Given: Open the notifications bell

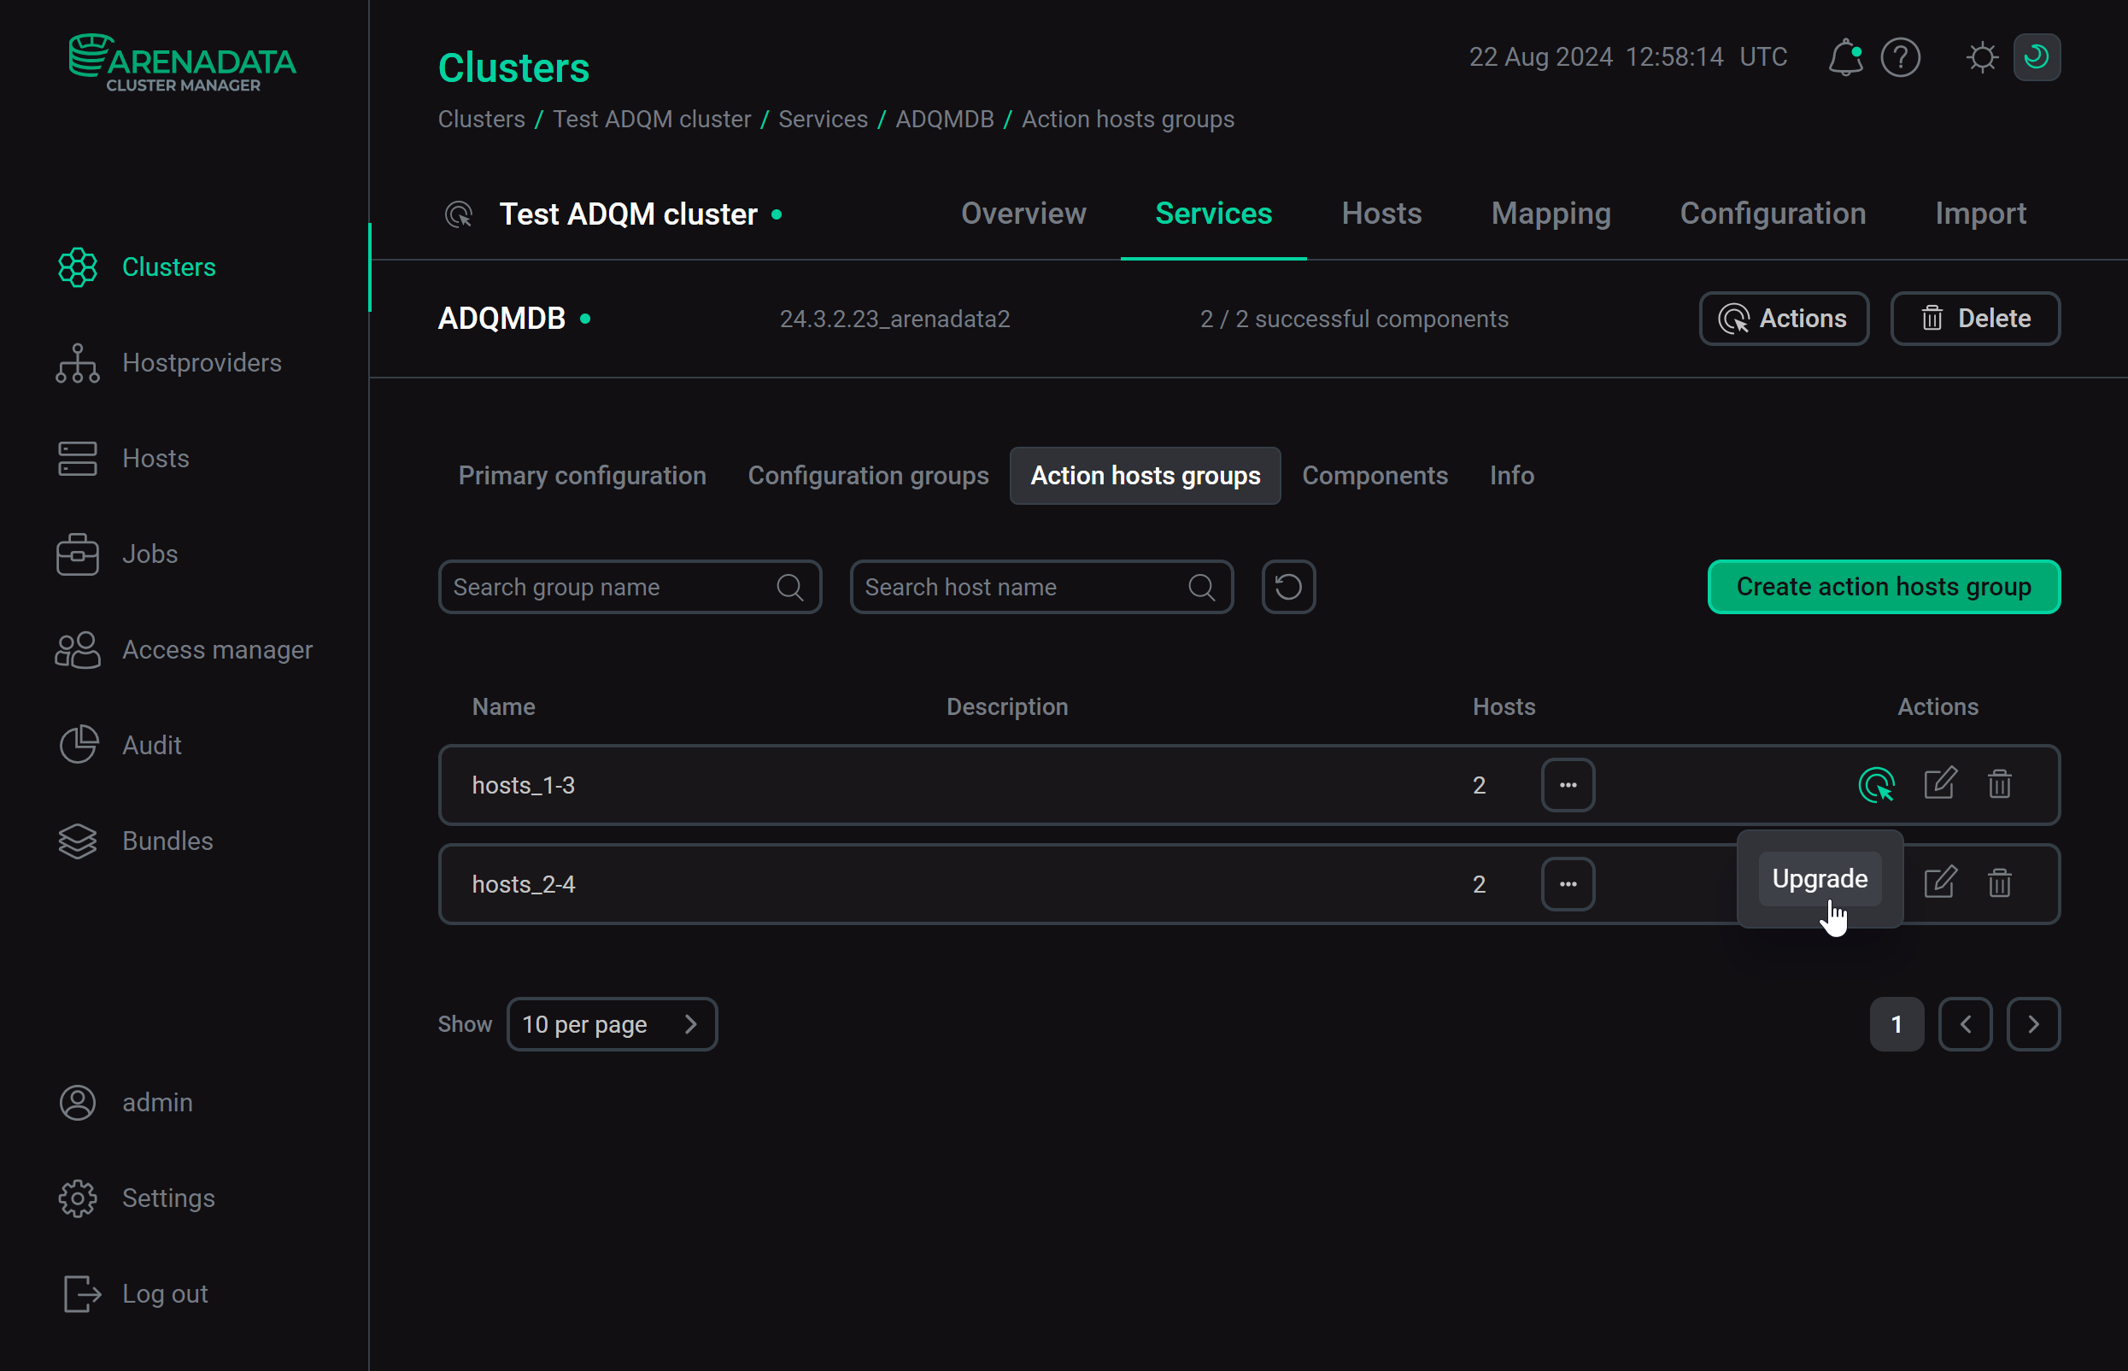Looking at the screenshot, I should tap(1845, 58).
